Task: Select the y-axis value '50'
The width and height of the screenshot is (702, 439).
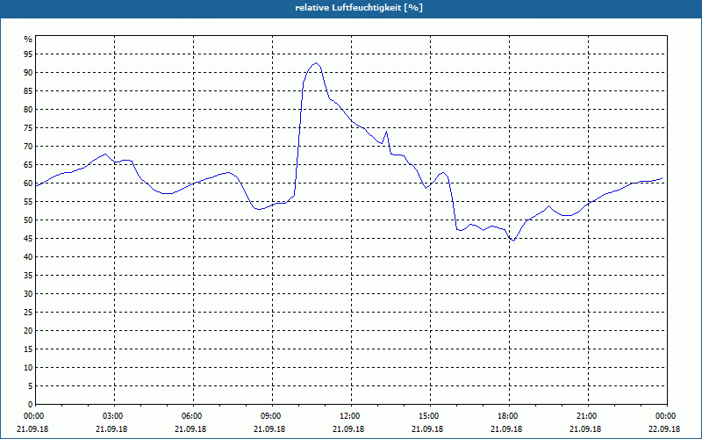Action: pos(28,220)
